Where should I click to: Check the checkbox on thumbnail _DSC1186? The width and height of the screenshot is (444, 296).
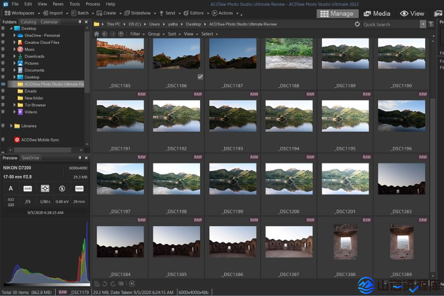click(200, 77)
